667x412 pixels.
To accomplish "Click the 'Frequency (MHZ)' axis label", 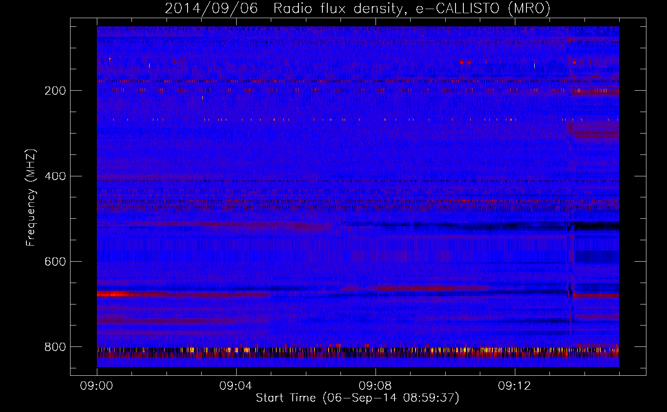I will (31, 198).
